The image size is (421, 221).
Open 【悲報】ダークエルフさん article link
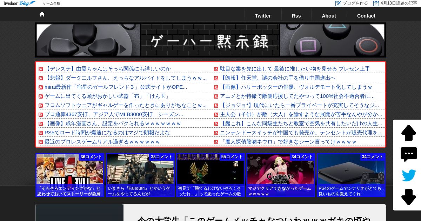126,78
